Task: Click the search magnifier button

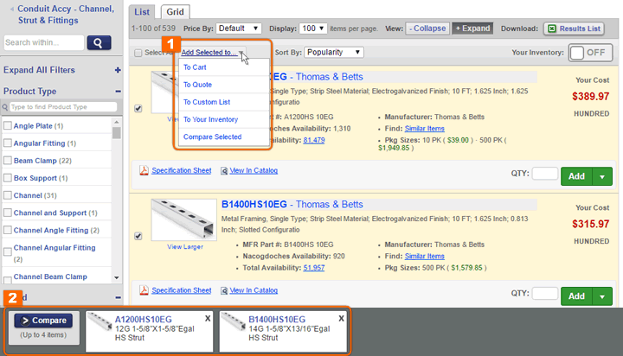Action: 99,42
